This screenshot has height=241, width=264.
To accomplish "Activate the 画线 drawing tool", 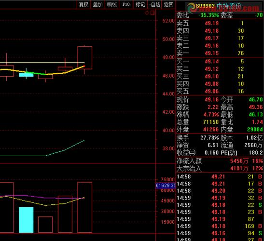I will [112, 4].
